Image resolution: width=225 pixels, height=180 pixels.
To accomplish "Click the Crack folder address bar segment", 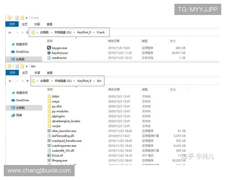I will click(100, 32).
